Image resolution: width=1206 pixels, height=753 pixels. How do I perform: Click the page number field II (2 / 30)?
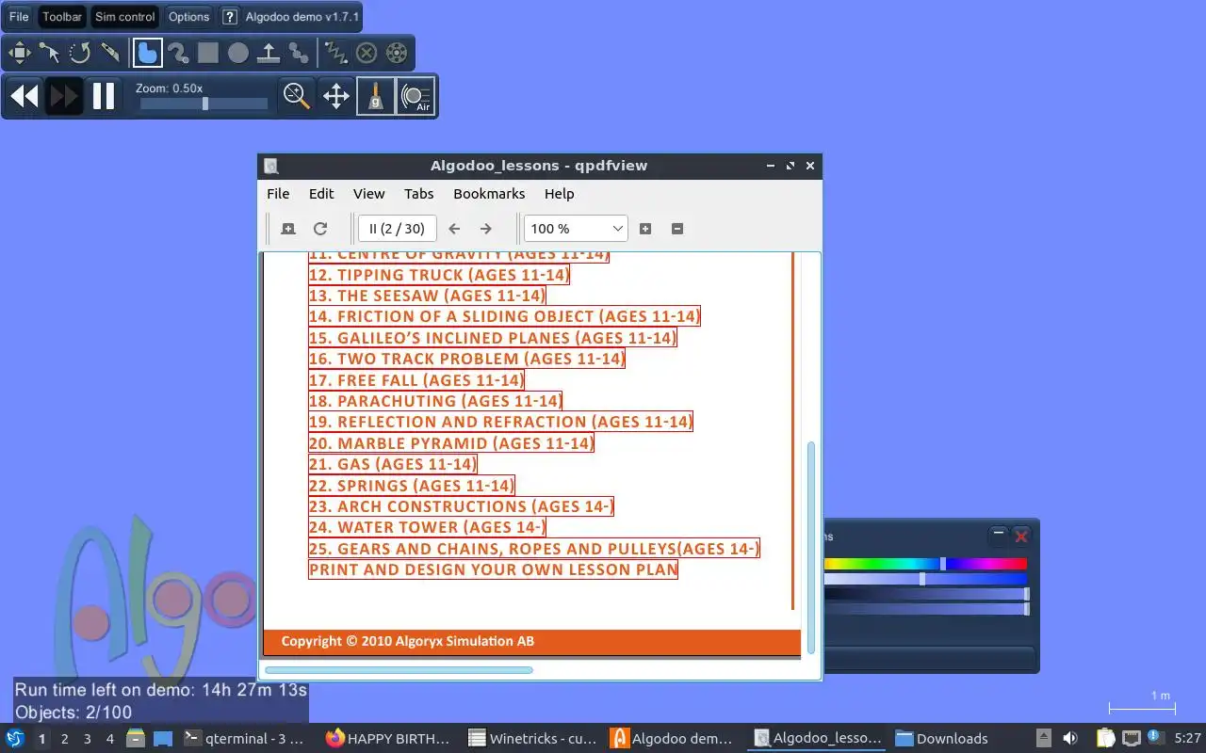(397, 229)
